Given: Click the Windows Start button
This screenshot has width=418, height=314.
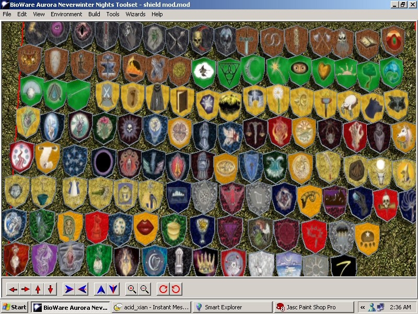Looking at the screenshot, I should point(15,307).
